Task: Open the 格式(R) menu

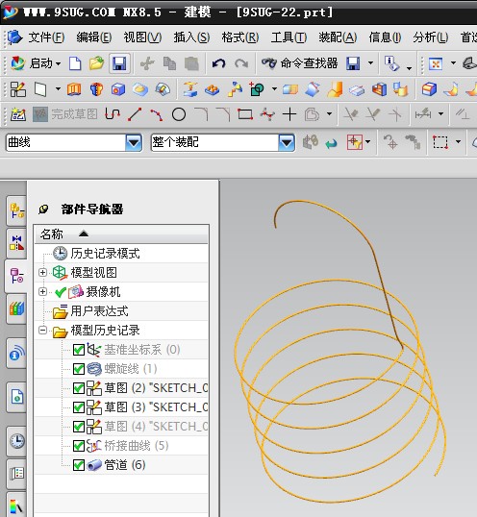Action: click(240, 37)
